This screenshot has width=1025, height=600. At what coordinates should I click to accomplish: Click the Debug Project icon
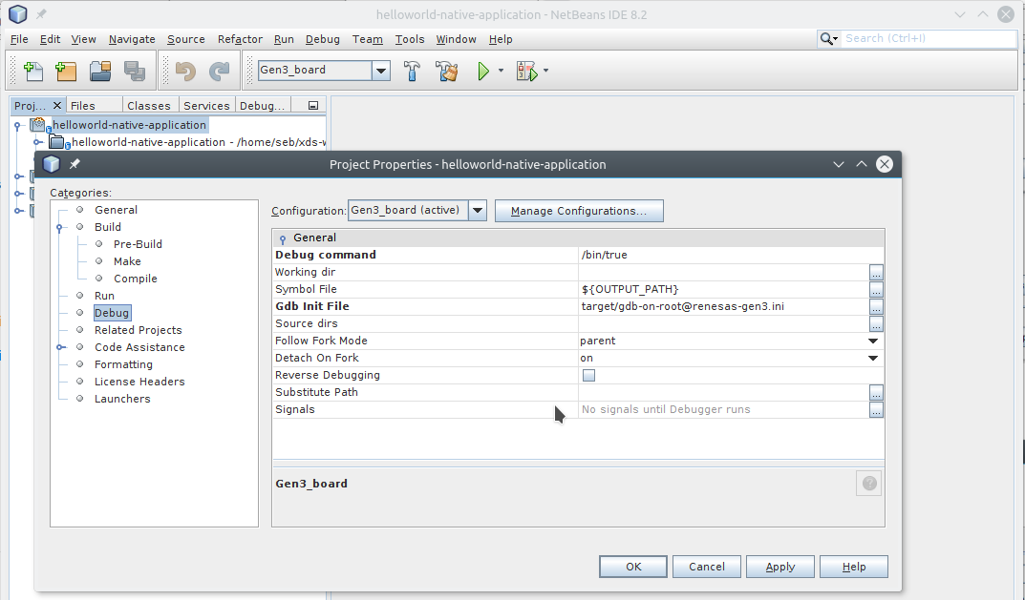click(x=526, y=71)
